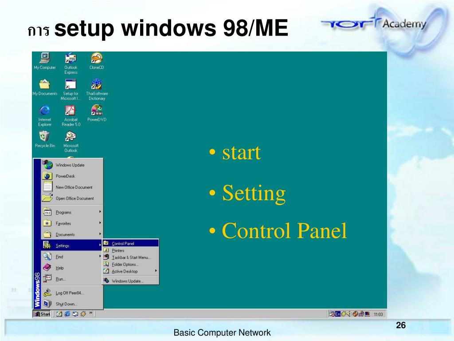Select the Microsoft Outlook desktop icon
The image size is (454, 341).
click(70, 142)
